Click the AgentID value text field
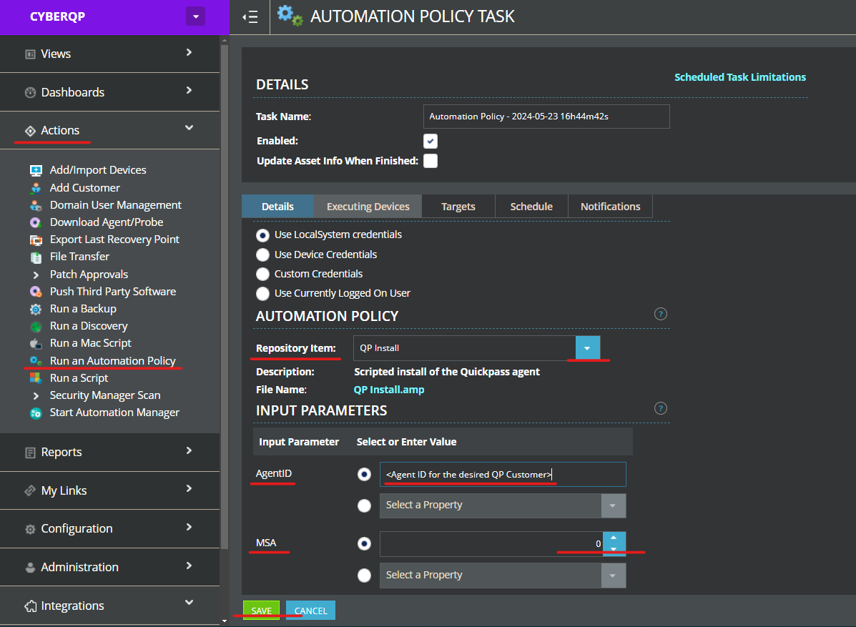856x627 pixels. point(503,475)
